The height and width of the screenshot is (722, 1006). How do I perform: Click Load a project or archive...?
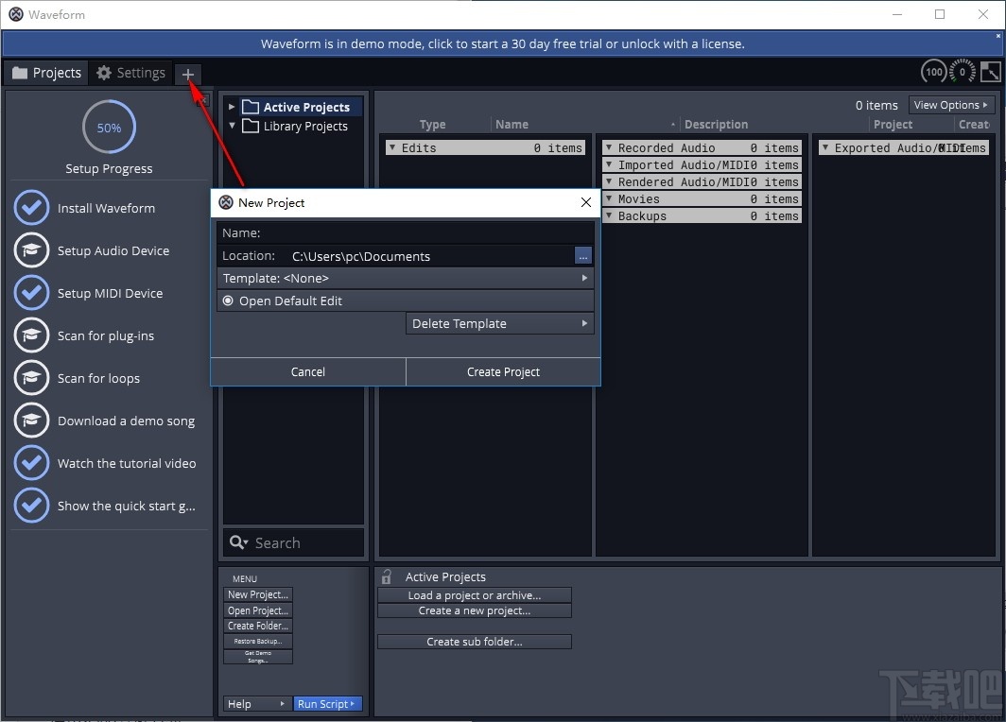pyautogui.click(x=474, y=595)
